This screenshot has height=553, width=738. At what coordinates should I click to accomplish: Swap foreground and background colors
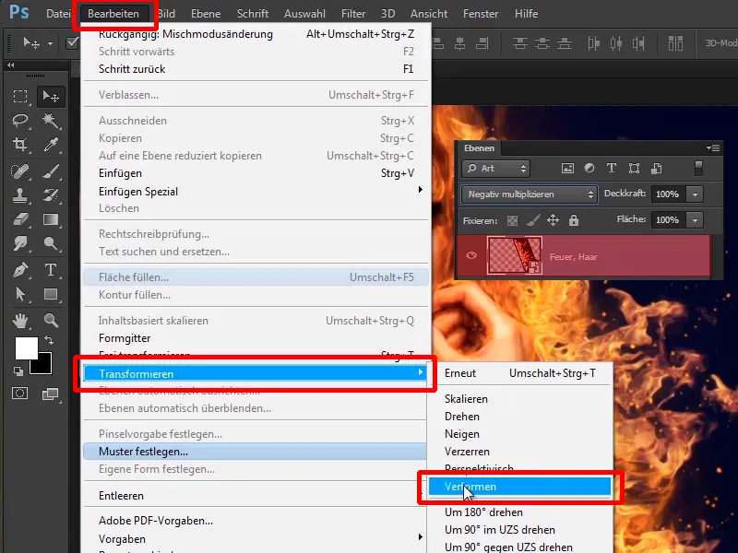pyautogui.click(x=49, y=339)
